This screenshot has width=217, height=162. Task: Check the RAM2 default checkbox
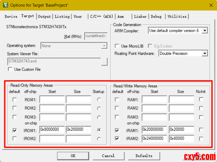pos(117,108)
